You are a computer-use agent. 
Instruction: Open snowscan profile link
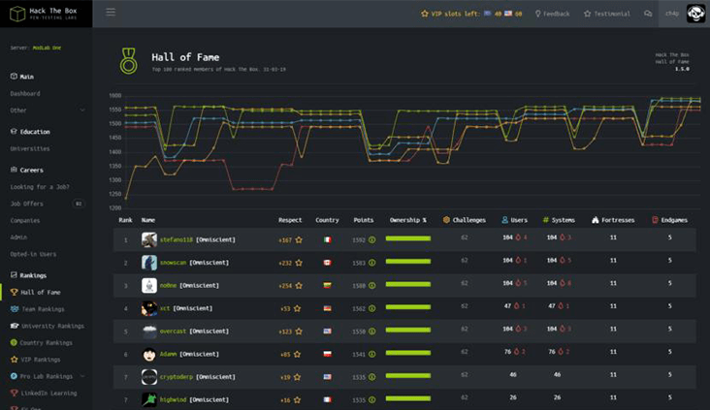(x=173, y=263)
